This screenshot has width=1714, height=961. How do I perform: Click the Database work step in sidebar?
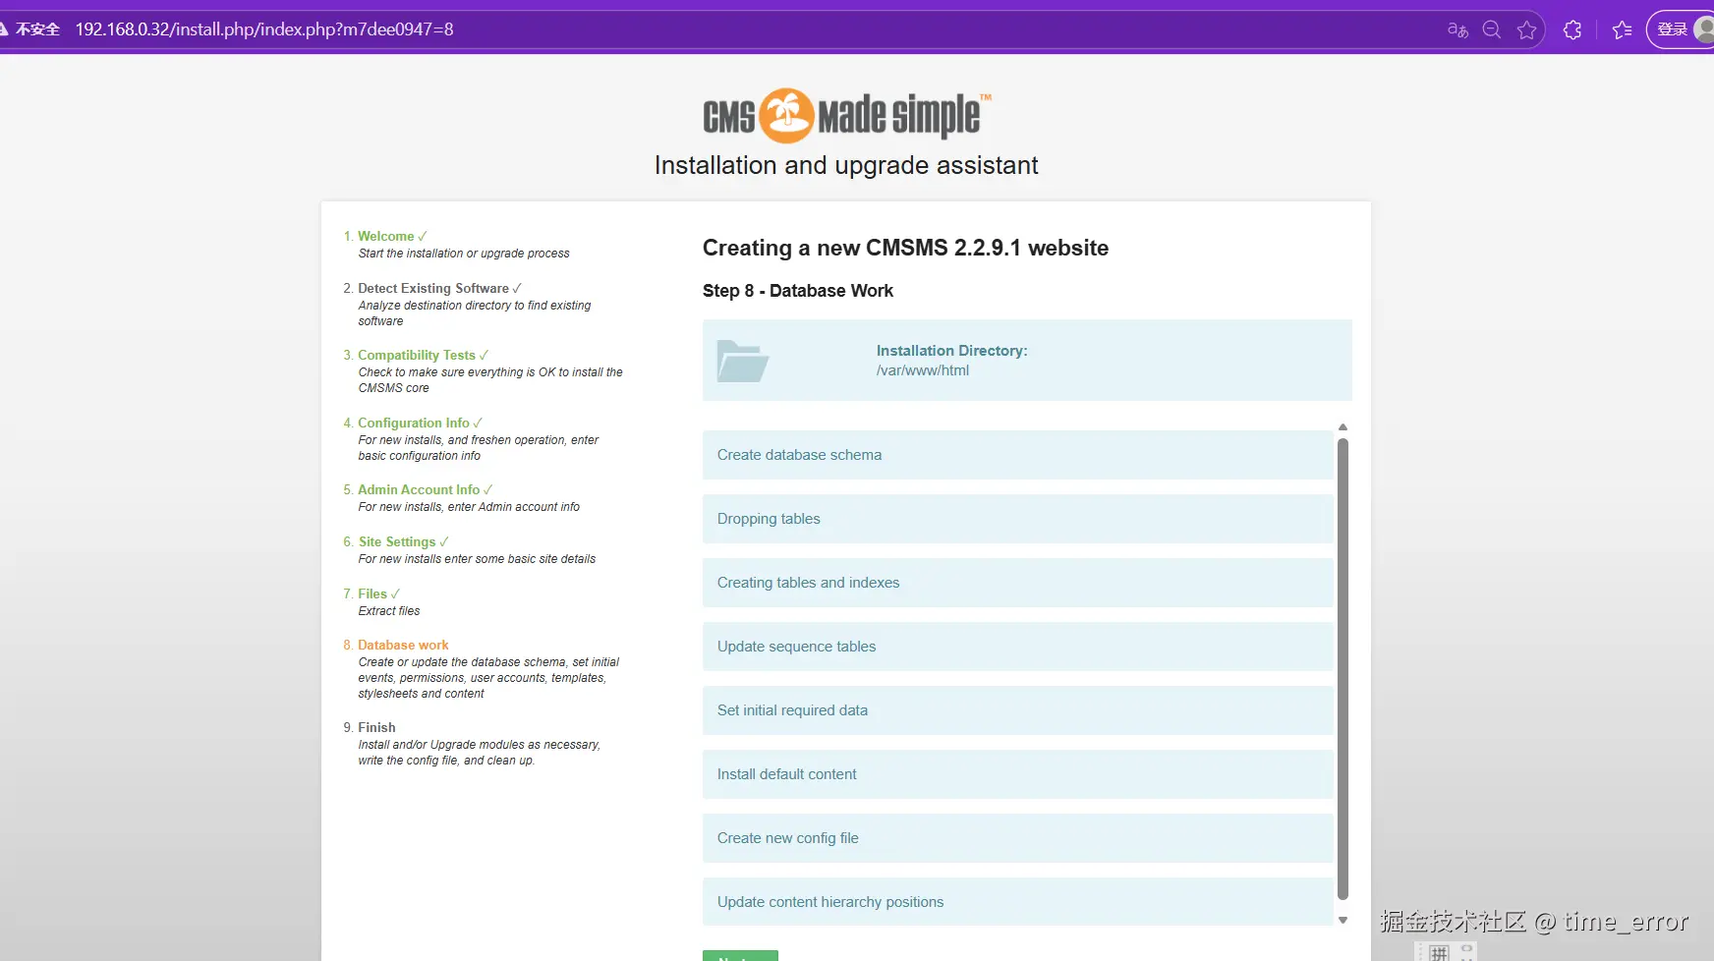pyautogui.click(x=403, y=645)
